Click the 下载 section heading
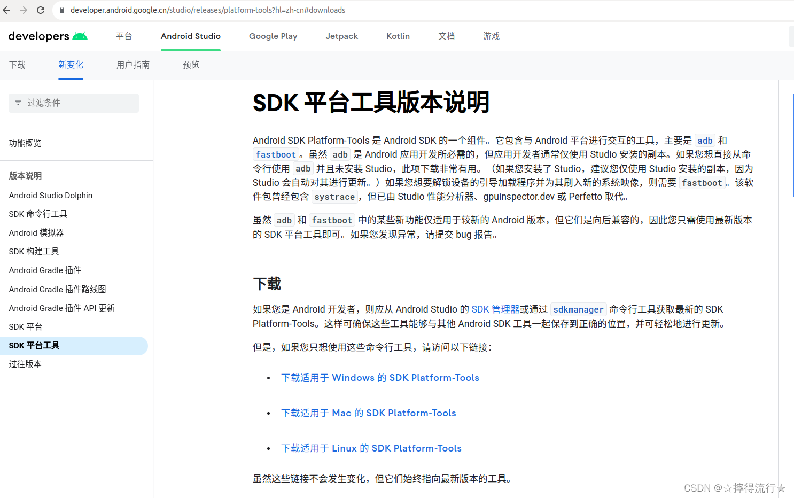 click(267, 284)
